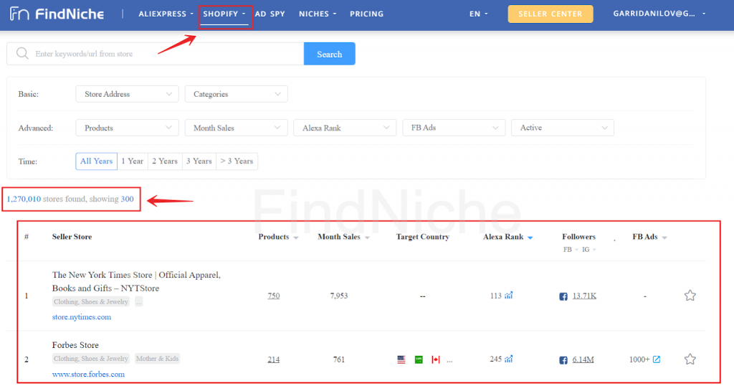
Task: Click the 214 products count
Action: click(273, 359)
